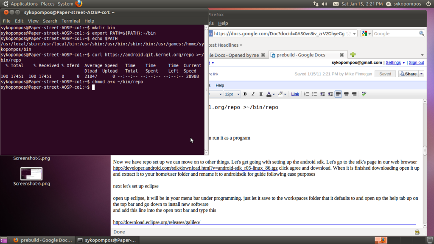Image resolution: width=434 pixels, height=244 pixels.
Task: Open the 12pt font size dropdown
Action: (232, 94)
